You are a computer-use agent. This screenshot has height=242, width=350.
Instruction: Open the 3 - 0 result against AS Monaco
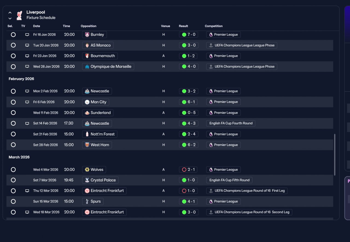click(x=189, y=45)
